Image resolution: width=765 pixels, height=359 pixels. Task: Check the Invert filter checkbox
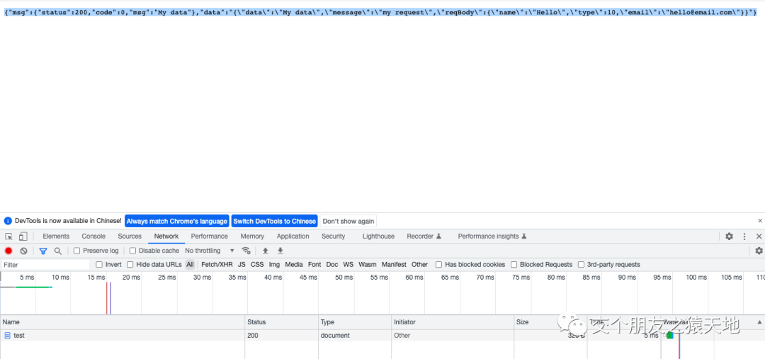(99, 264)
